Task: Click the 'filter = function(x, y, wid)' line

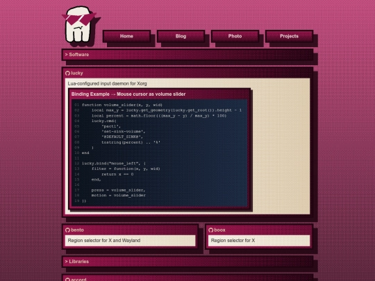Action: [x=126, y=169]
